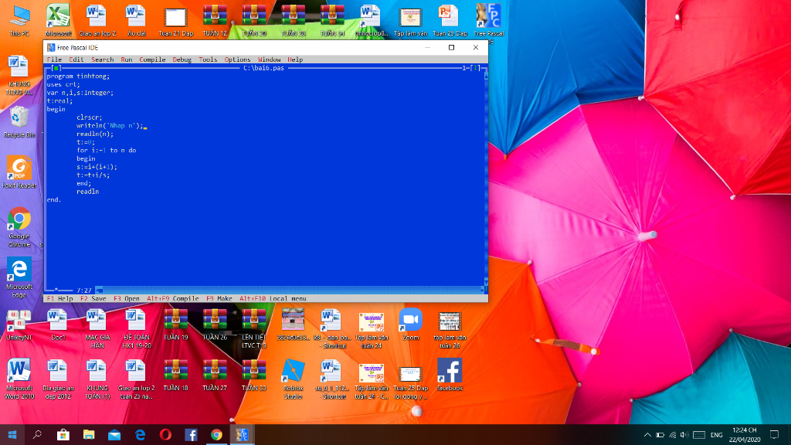The height and width of the screenshot is (445, 791).
Task: Select the Microsoft Excel shortcut on desktop
Action: point(58,21)
